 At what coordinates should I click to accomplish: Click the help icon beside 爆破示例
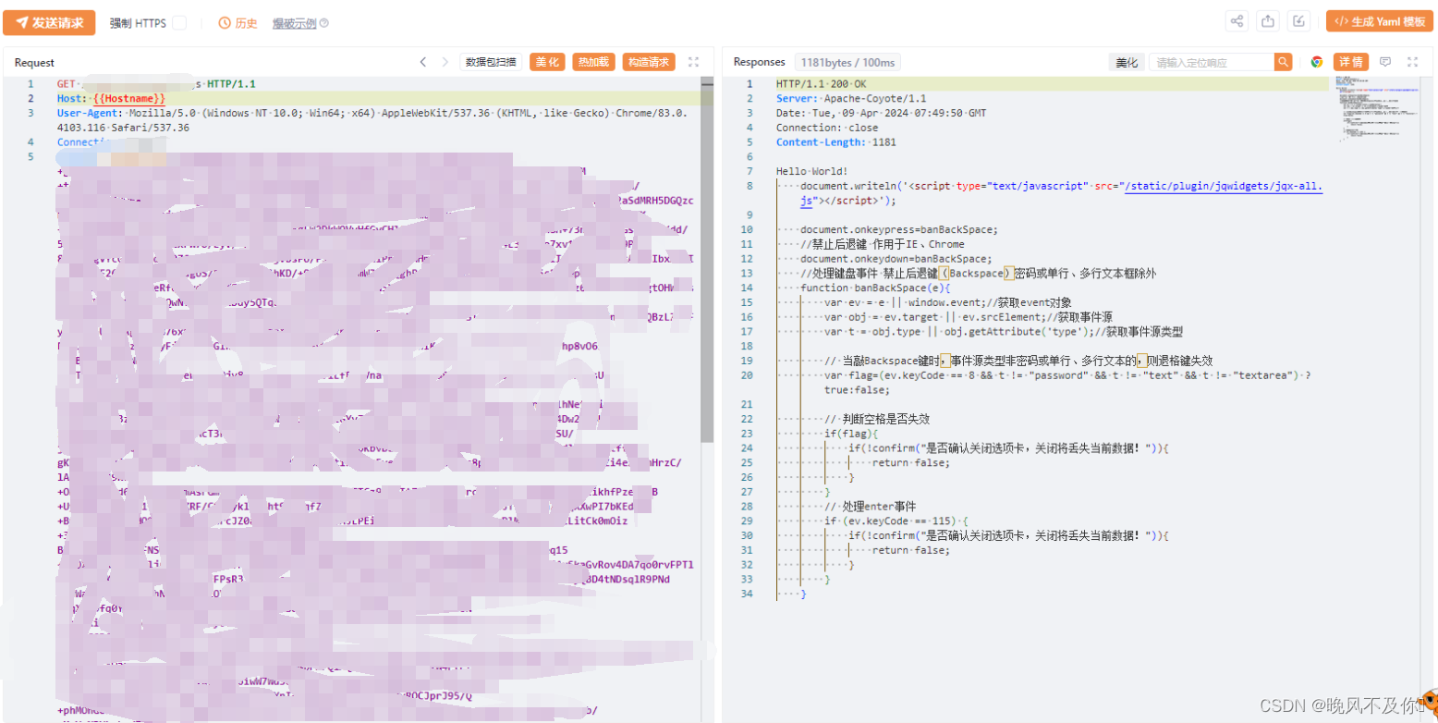pyautogui.click(x=323, y=23)
